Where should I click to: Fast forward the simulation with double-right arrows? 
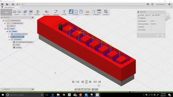[90, 82]
